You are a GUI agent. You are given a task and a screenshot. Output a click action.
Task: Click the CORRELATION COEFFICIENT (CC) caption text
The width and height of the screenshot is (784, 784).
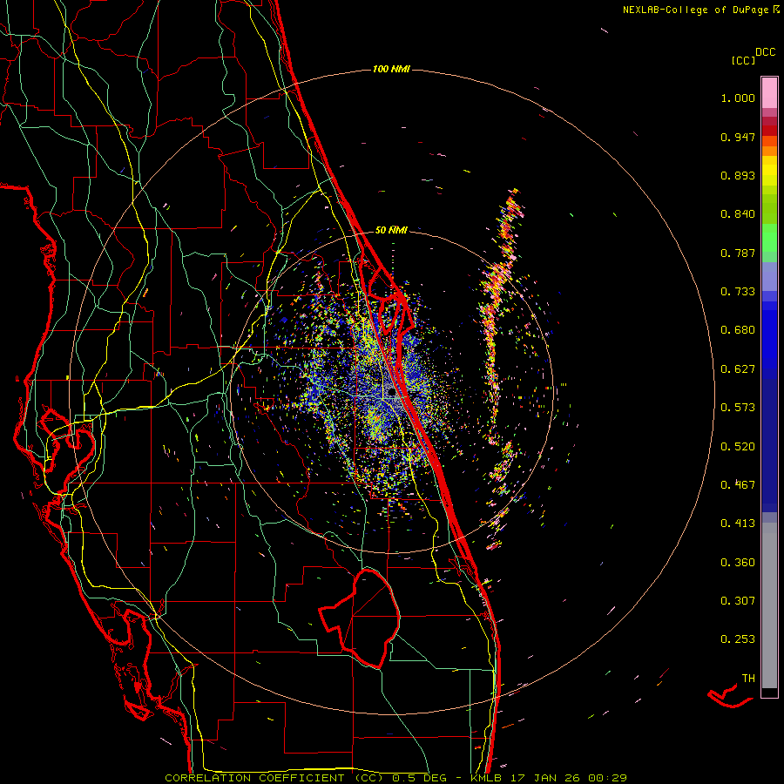click(x=274, y=778)
